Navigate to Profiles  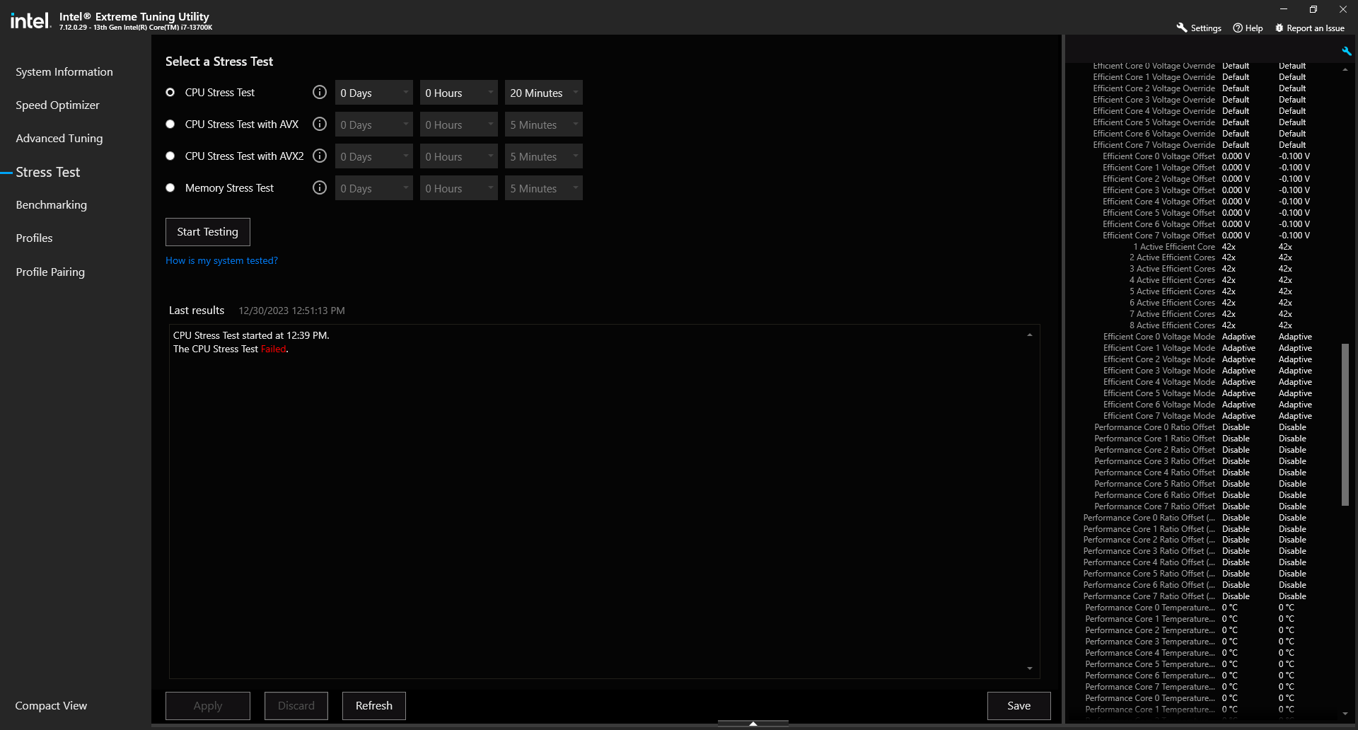[x=35, y=238]
